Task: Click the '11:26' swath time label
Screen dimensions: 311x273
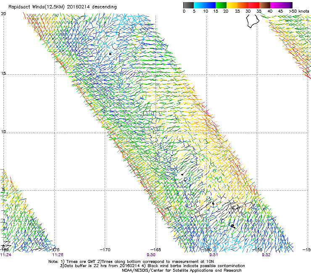Action: (58, 255)
